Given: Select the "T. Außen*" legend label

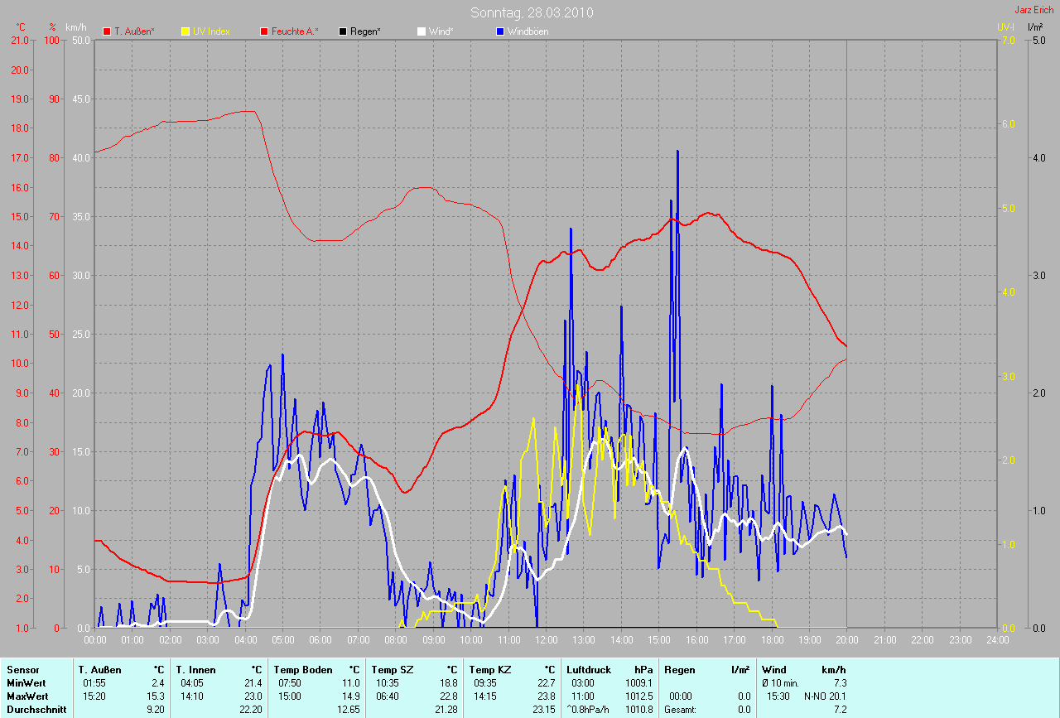Looking at the screenshot, I should click(134, 31).
